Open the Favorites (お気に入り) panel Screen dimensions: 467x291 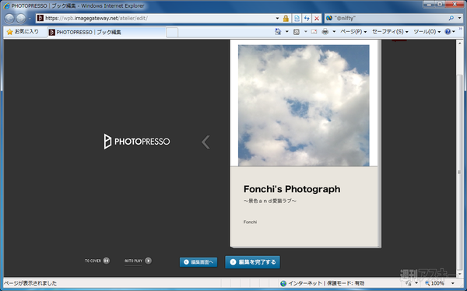point(23,32)
